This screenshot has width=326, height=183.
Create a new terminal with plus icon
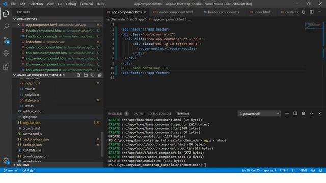point(287,113)
